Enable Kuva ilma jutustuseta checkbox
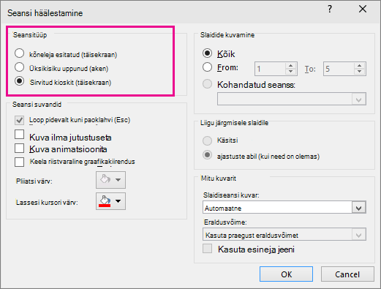This screenshot has height=289, width=381. click(x=19, y=135)
